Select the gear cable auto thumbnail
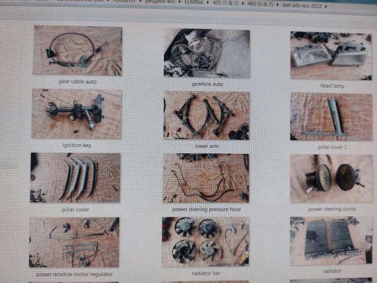 [77, 51]
